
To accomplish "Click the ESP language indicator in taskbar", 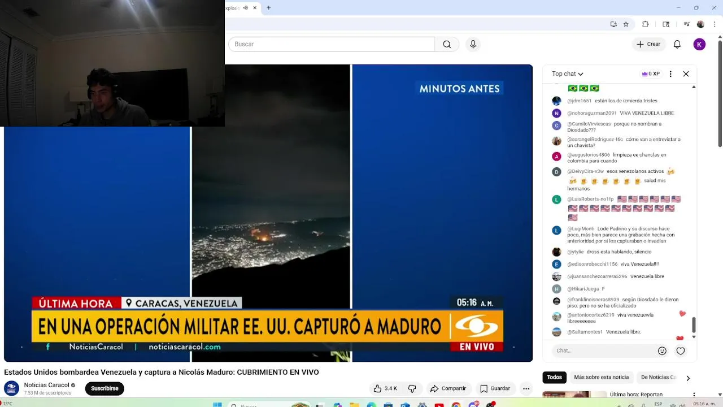I will coord(659,404).
